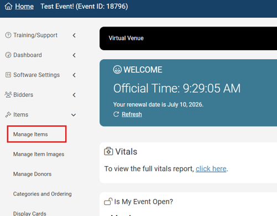Open Manage Items in sidebar

(30, 134)
